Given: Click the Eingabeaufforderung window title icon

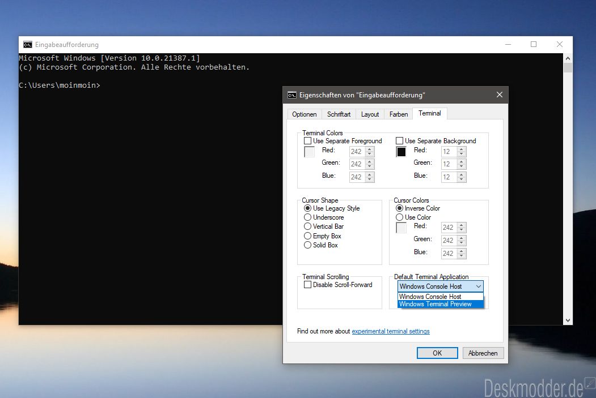Looking at the screenshot, I should point(27,45).
